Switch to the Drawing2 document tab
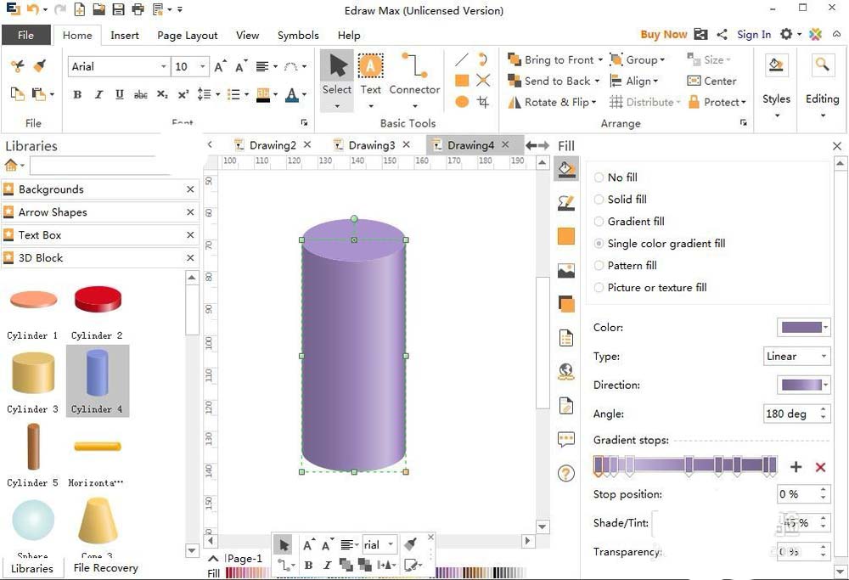 click(273, 145)
